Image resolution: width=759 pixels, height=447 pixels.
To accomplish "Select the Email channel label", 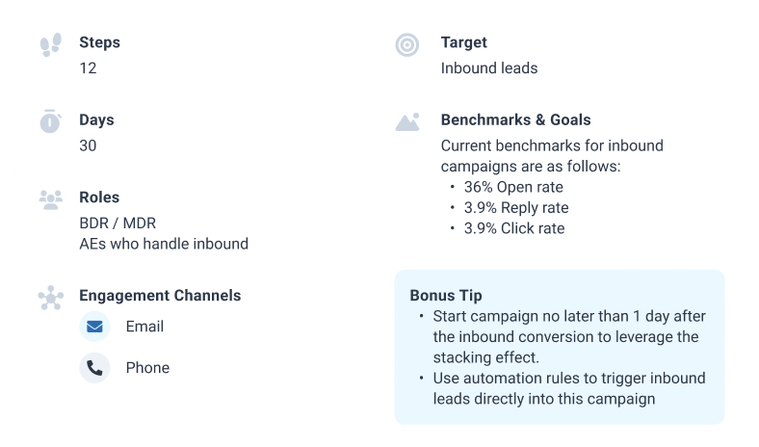I will click(x=144, y=327).
